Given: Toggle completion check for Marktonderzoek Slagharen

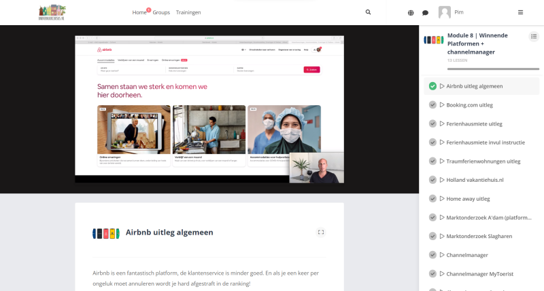Looking at the screenshot, I should click(x=432, y=236).
